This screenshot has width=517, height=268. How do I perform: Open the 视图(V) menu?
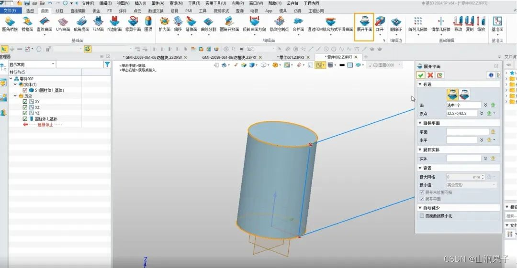[x=124, y=3]
